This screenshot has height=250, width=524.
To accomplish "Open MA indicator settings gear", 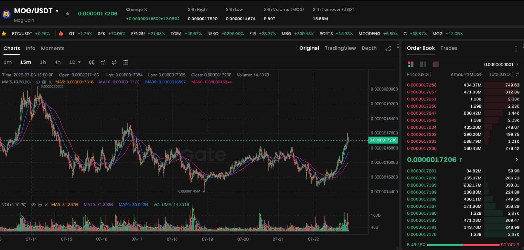I will (44, 82).
